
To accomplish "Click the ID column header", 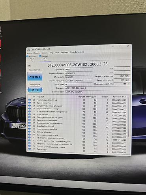I will pyautogui.click(x=34, y=97).
